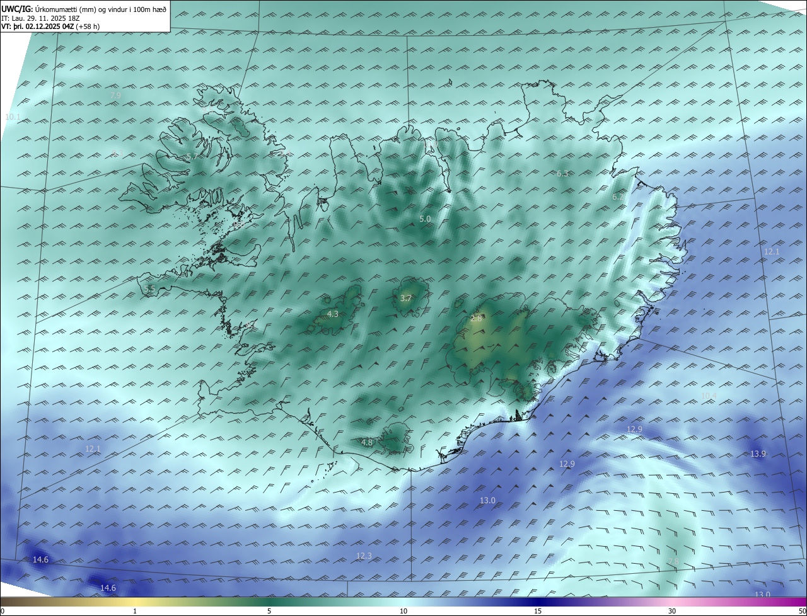Click the legend tick label 10

[403, 611]
